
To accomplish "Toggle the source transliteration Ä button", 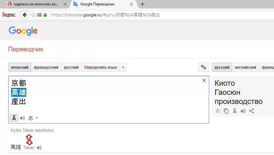I will (14, 118).
